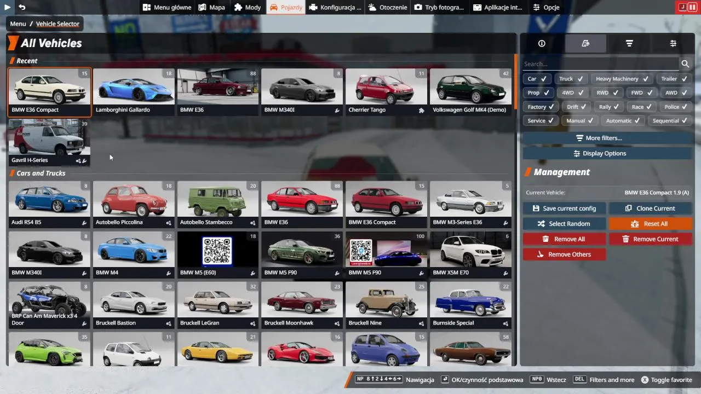Open the sliders settings tab icon
This screenshot has width=701, height=394.
pyautogui.click(x=673, y=43)
